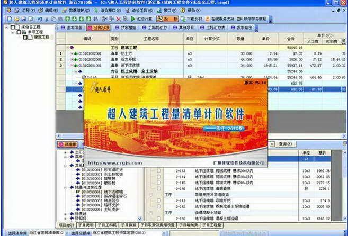Click the icon left of the red X

click(x=112, y=19)
